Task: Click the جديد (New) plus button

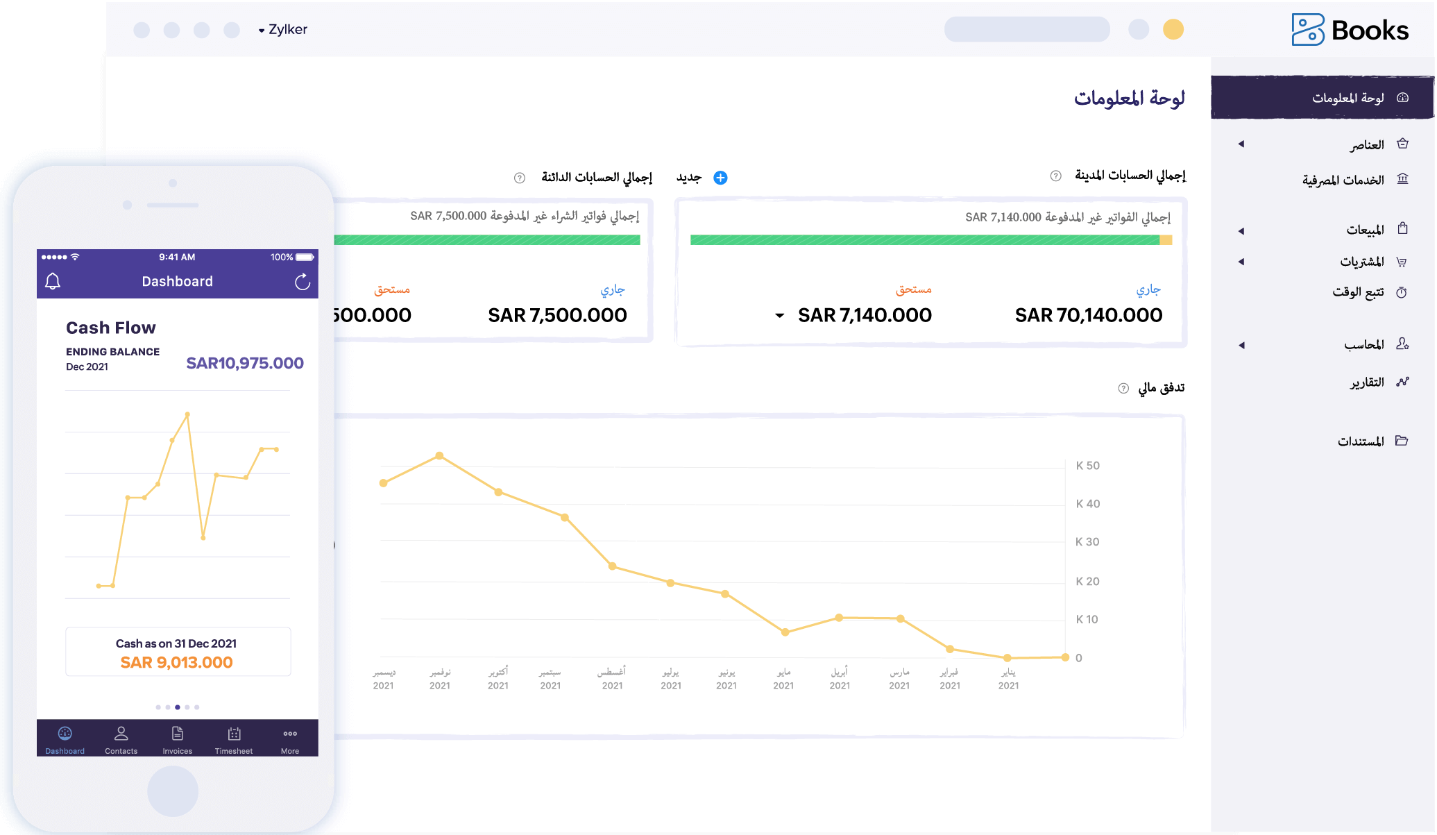Action: [x=721, y=178]
